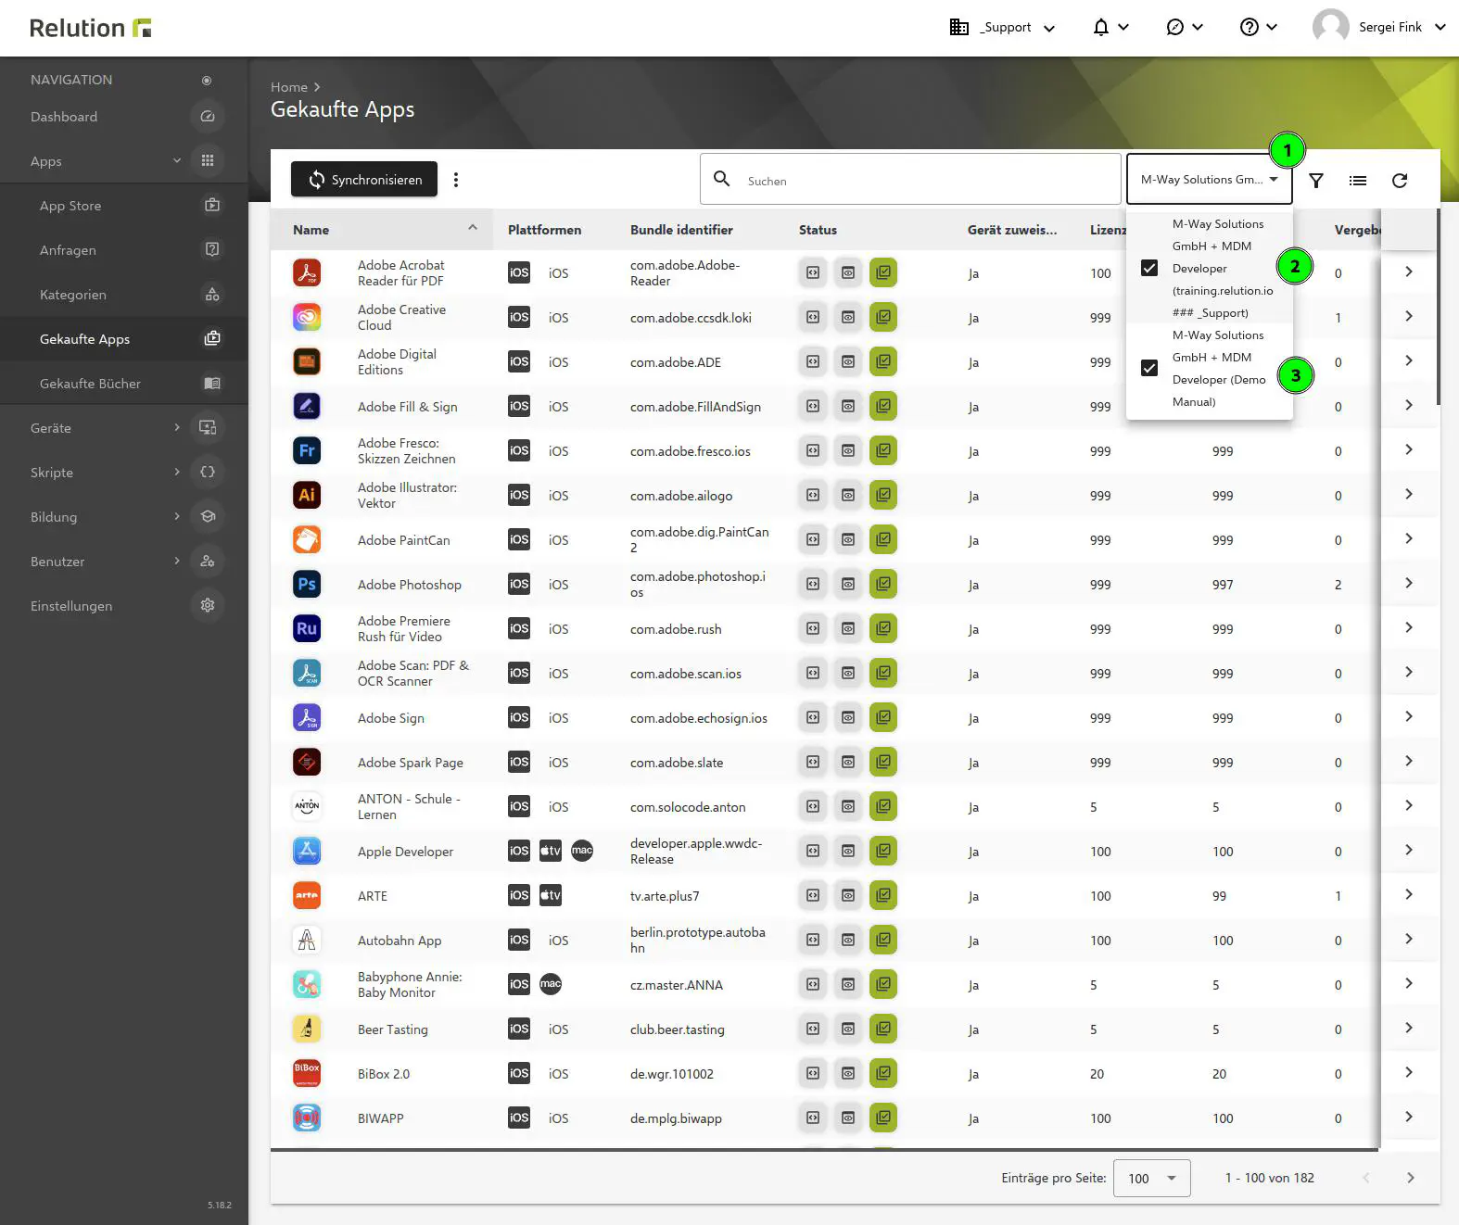Click the table's vertical scrollbar
1459x1225 pixels.
click(1438, 306)
